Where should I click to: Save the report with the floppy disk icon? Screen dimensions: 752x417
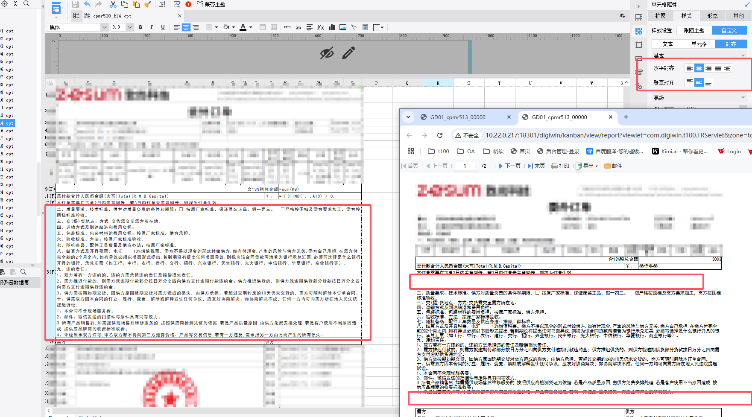(76, 4)
